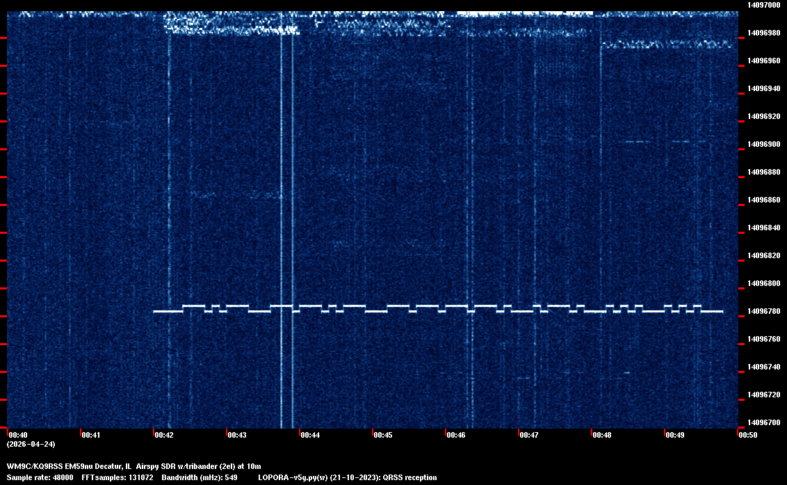
Task: Select the 00:44 time marker
Action: tap(310, 435)
